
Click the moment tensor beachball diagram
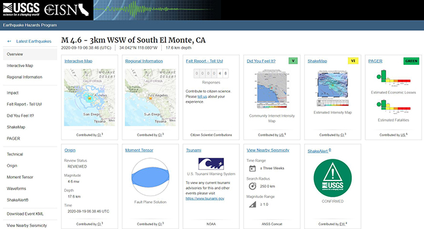pos(150,177)
